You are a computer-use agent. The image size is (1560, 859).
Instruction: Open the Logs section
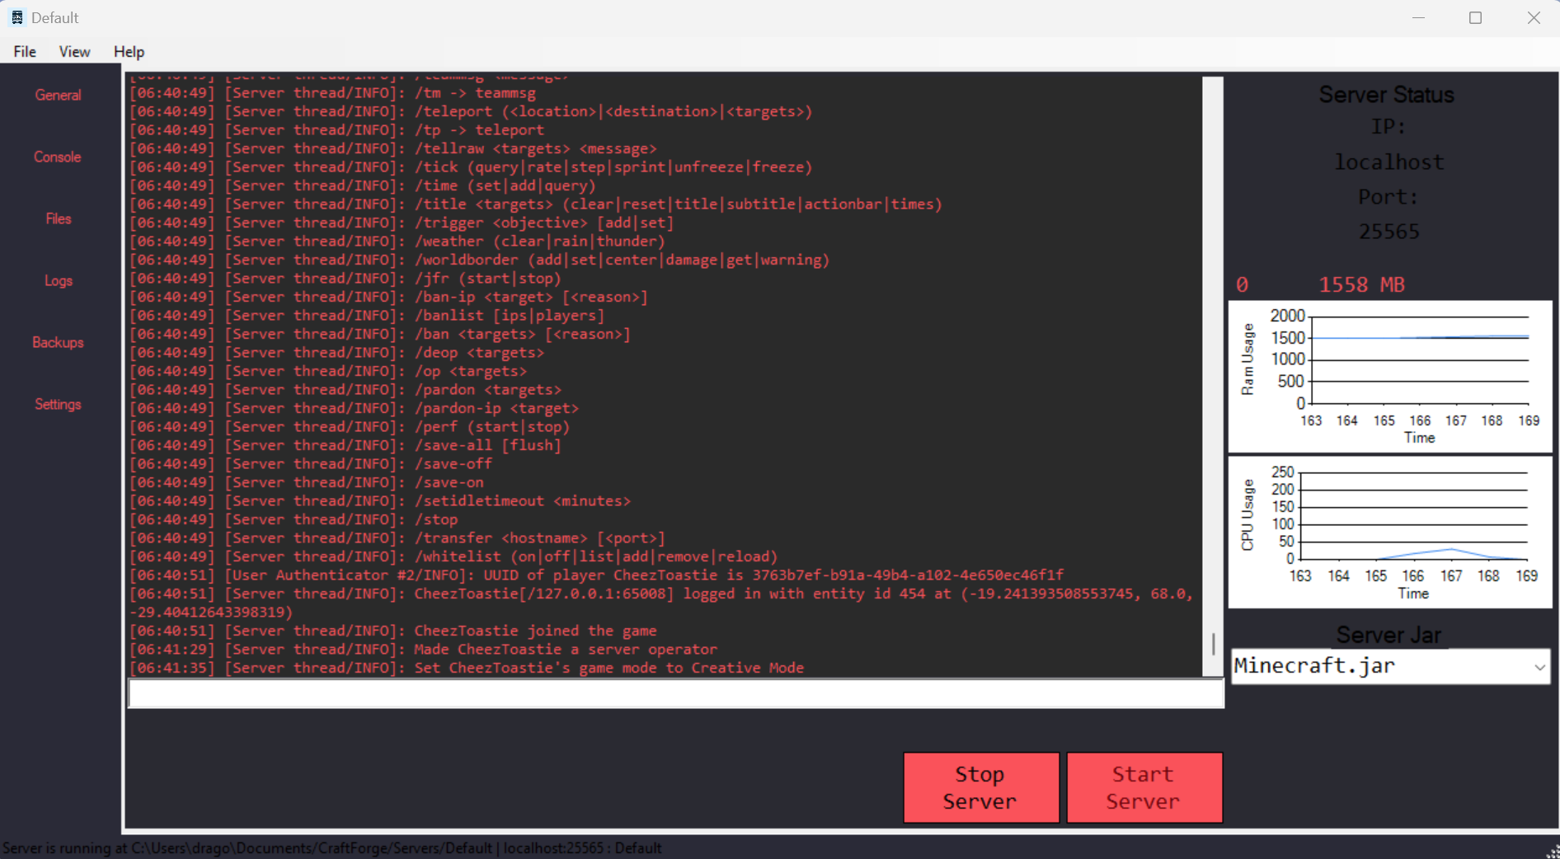58,280
